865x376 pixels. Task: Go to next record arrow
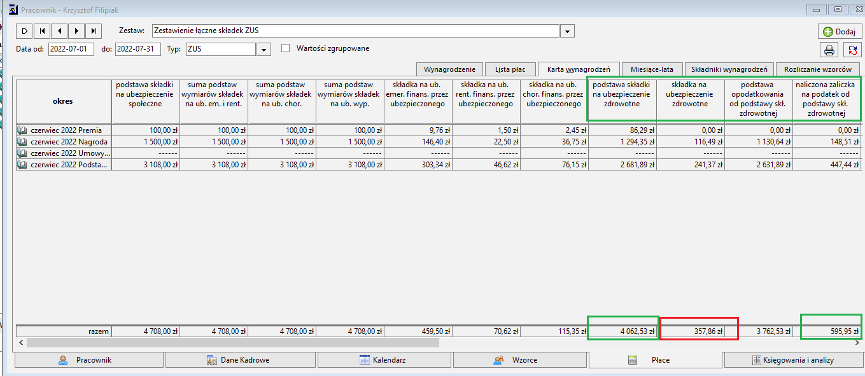pyautogui.click(x=76, y=31)
